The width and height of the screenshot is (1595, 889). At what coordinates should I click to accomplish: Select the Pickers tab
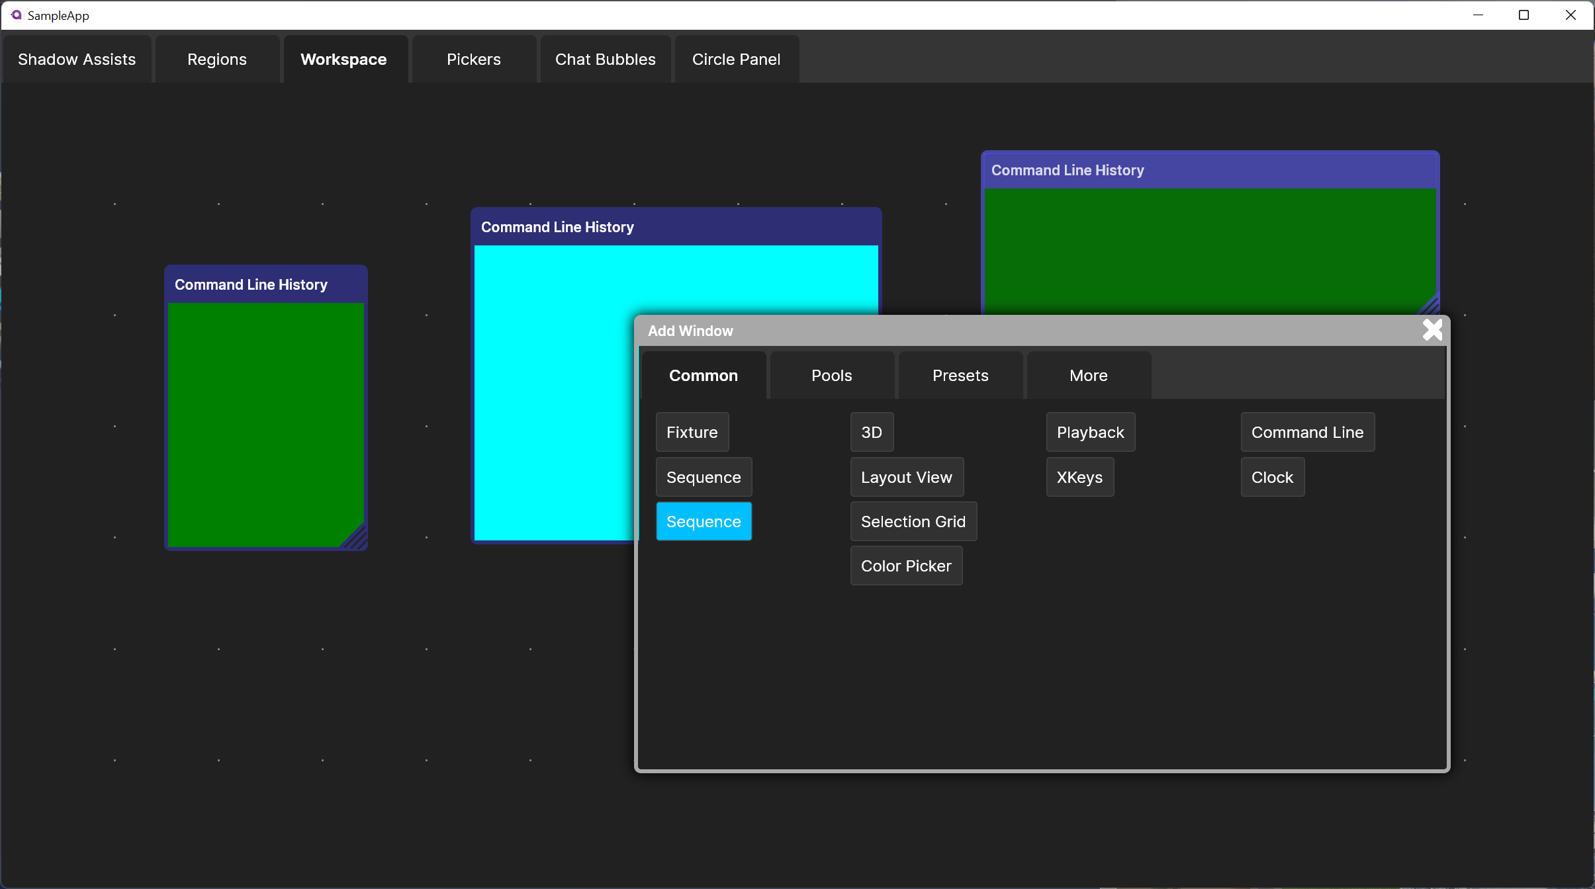tap(473, 59)
